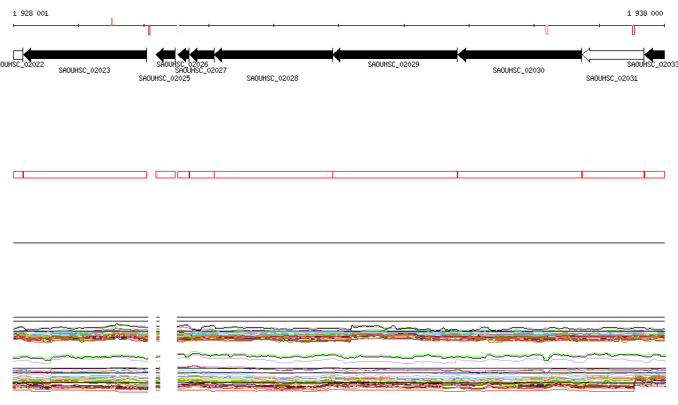
Task: Click the dark red marker under ruler near SAOUHSC_02023 end
Action: (x=149, y=30)
